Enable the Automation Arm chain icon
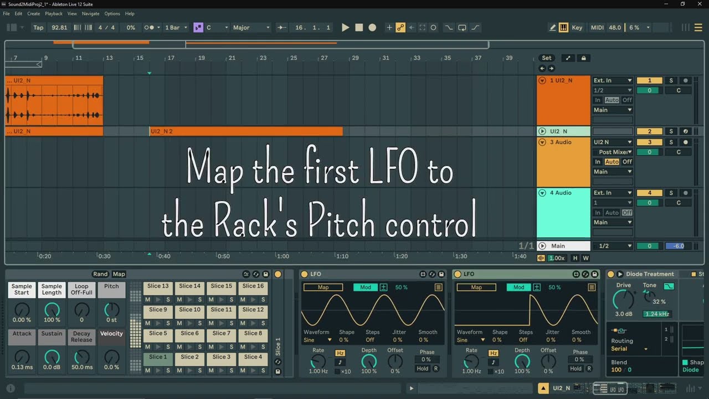This screenshot has width=709, height=399. (x=400, y=28)
